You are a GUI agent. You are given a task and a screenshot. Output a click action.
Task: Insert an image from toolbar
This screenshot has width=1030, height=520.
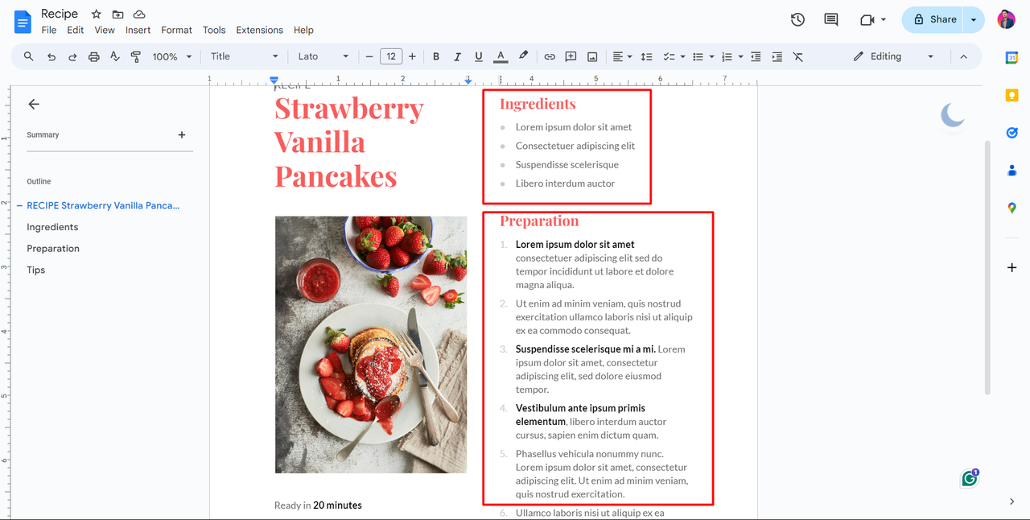pyautogui.click(x=592, y=56)
